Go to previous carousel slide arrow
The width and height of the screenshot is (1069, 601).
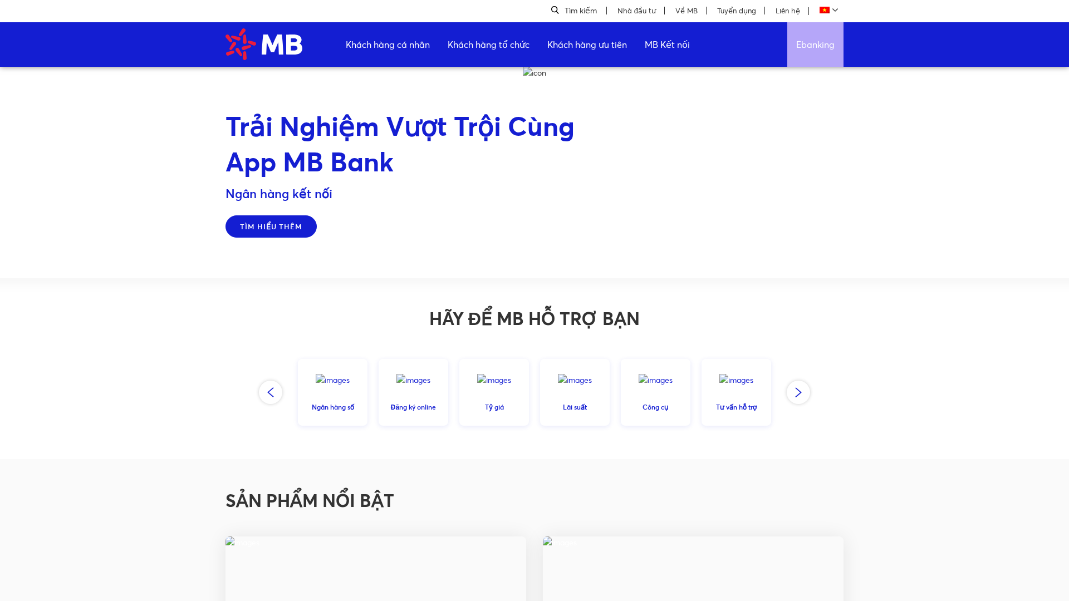point(271,392)
